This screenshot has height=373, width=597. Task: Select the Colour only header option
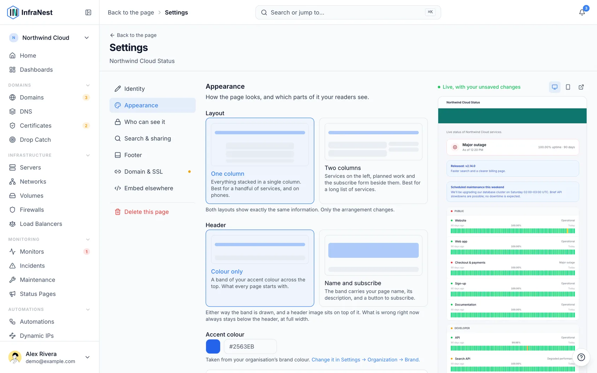[260, 268]
